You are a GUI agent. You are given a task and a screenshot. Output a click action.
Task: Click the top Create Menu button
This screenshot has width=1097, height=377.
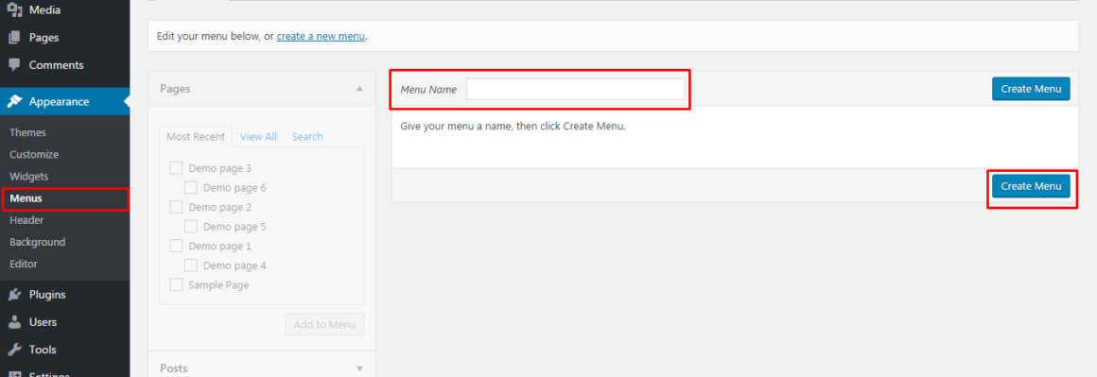[1031, 89]
